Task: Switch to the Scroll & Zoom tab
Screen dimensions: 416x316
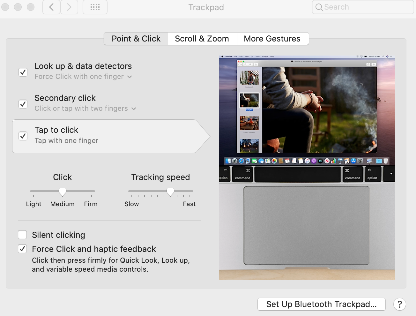Action: click(202, 39)
